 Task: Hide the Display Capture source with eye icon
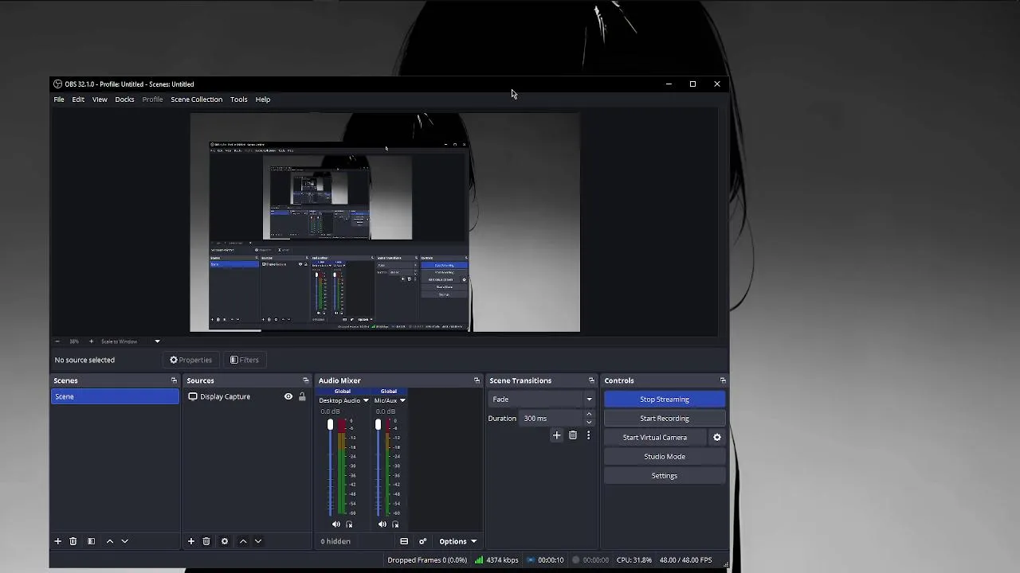coord(288,396)
